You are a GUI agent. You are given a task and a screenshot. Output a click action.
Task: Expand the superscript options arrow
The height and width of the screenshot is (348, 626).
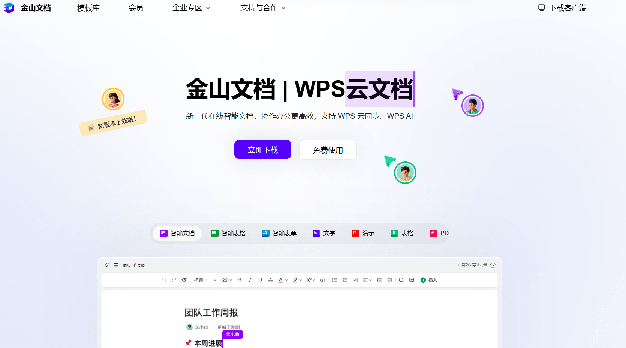pos(314,280)
